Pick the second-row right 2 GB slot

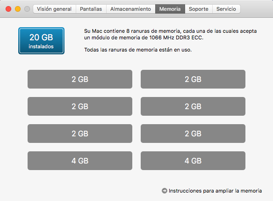193,106
